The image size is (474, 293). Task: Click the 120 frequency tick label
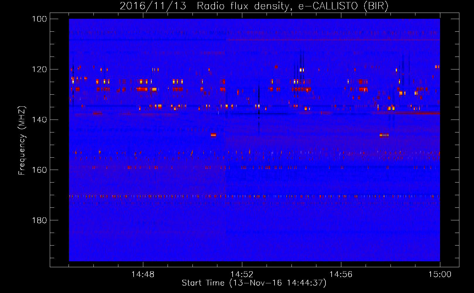point(40,69)
